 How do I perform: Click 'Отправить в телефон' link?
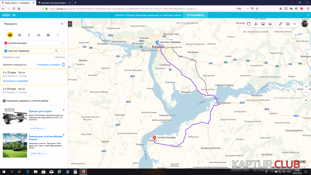(x=48, y=65)
